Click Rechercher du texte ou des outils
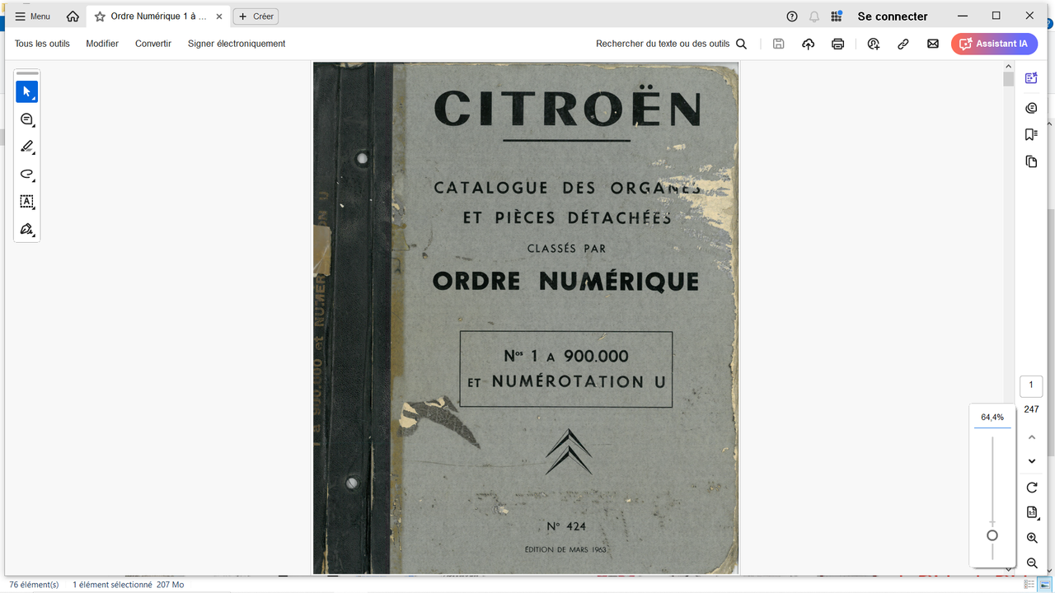Screen dimensions: 1055x593 tap(671, 44)
